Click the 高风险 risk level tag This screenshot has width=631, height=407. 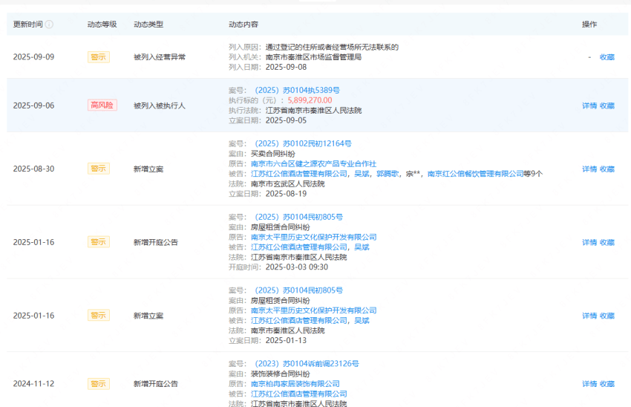102,105
